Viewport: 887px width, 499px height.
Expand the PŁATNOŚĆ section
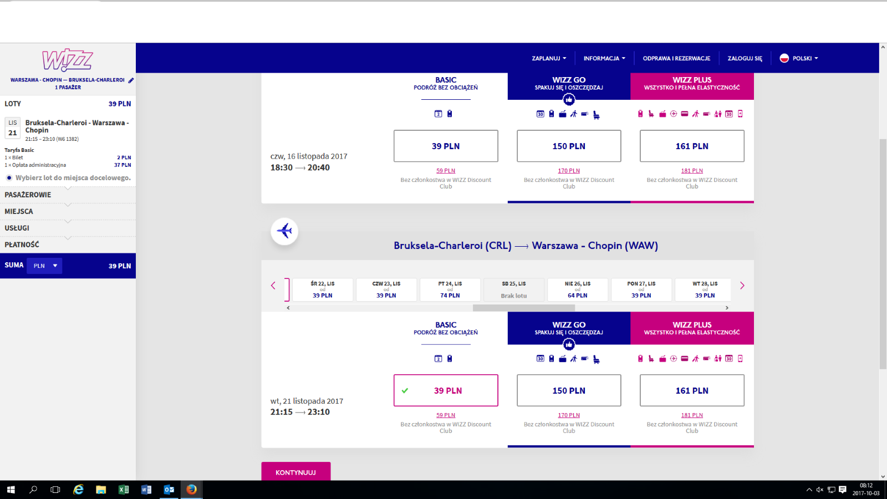click(68, 245)
